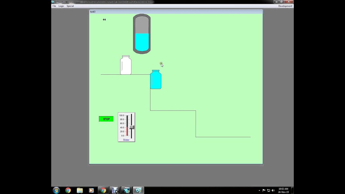The image size is (345, 194).
Task: Close the WindowViewer window
Action: point(289,2)
